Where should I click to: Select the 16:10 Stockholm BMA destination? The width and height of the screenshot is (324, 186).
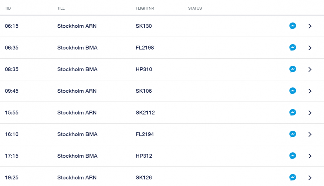77,134
